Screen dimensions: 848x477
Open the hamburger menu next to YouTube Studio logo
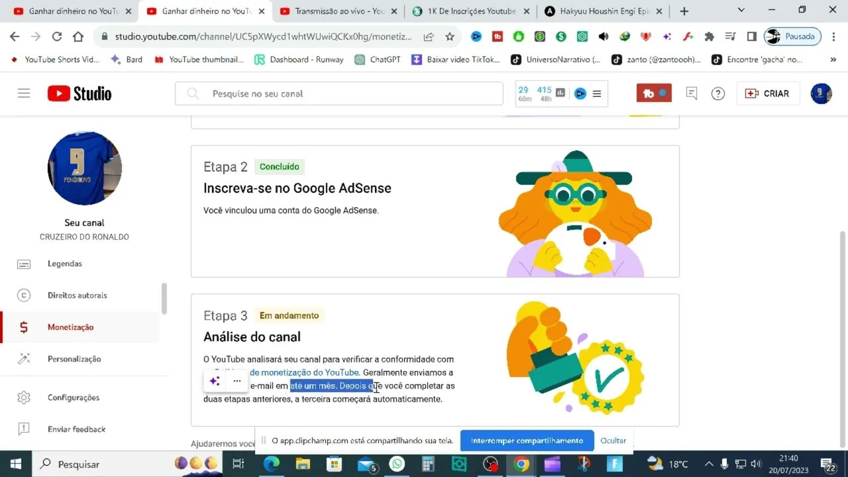[x=24, y=93]
